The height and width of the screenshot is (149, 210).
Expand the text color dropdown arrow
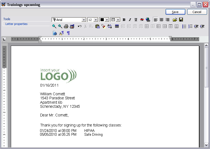[x=107, y=20]
